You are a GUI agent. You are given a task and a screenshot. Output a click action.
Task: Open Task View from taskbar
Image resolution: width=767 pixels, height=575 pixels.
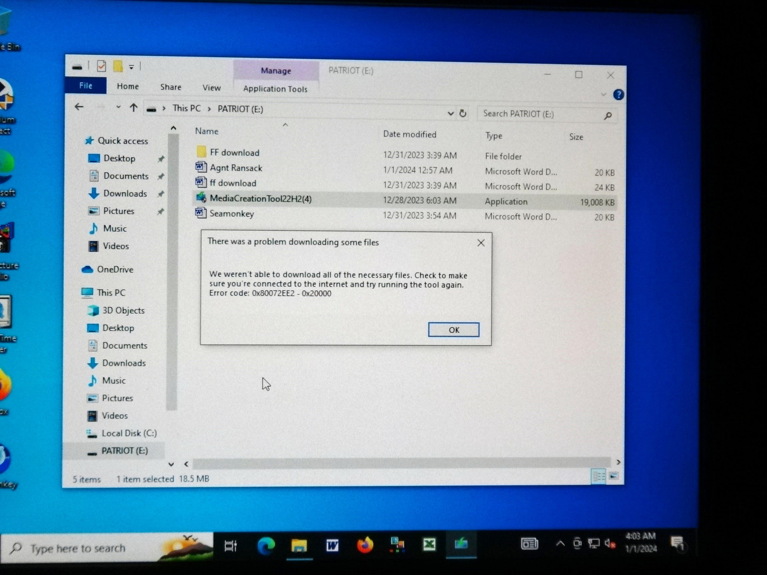231,546
